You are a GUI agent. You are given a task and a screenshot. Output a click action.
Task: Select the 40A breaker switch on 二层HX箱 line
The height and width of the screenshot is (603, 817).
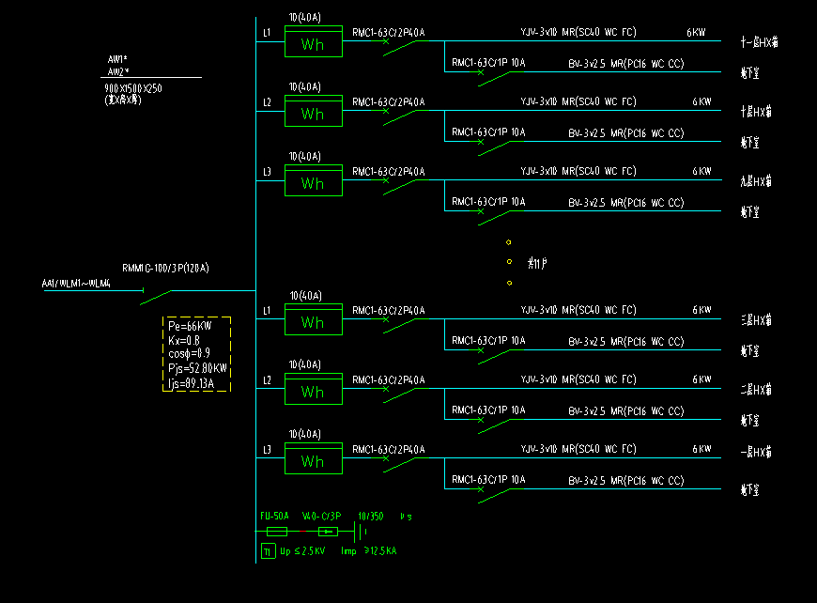(x=400, y=395)
